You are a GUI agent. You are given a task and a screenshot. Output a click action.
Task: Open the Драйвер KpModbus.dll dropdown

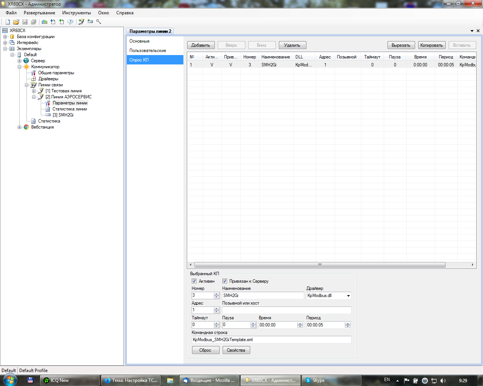[x=348, y=296]
